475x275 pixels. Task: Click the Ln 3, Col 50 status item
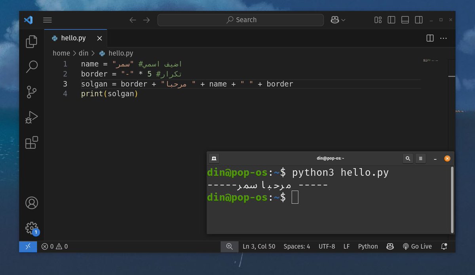[259, 246]
